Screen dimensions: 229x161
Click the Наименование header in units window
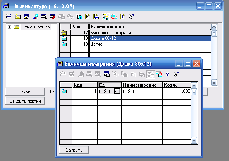point(142,85)
